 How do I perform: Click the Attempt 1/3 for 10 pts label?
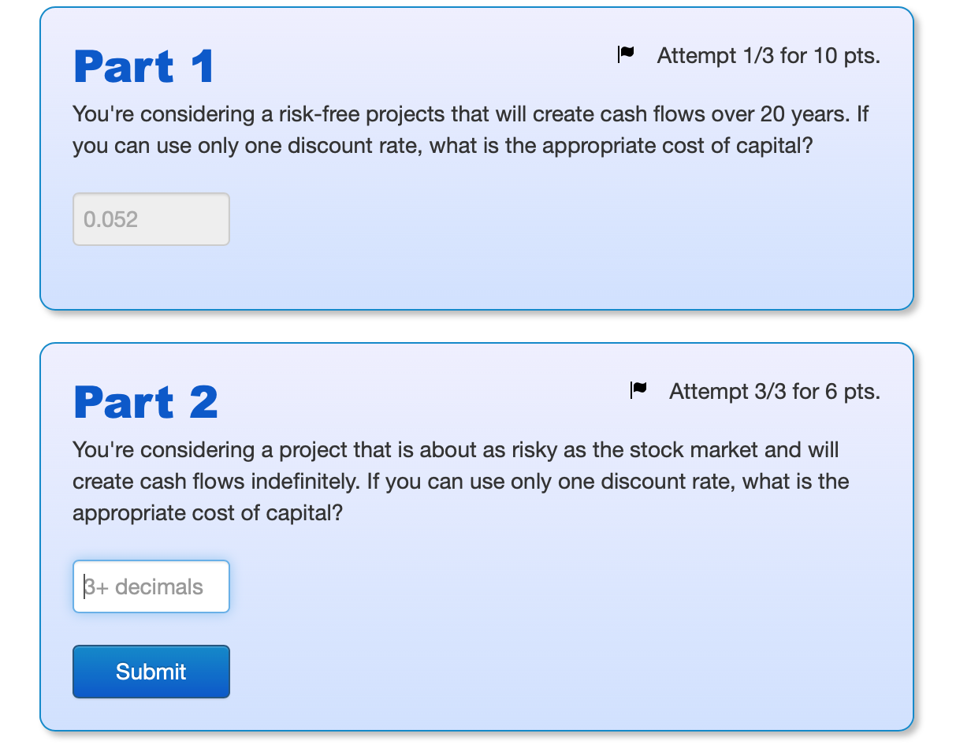pos(768,55)
